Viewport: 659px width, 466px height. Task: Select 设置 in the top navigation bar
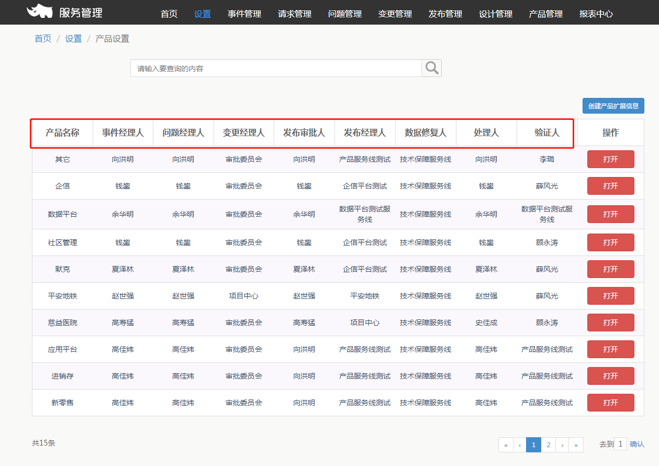[203, 14]
